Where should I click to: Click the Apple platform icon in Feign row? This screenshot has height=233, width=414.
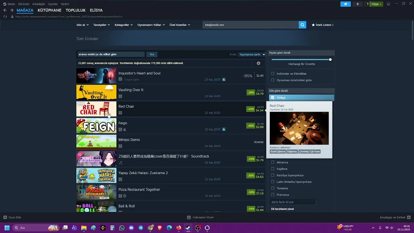[125, 129]
